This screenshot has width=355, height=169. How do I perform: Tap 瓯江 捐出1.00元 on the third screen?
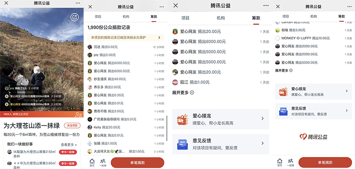tap(221, 82)
